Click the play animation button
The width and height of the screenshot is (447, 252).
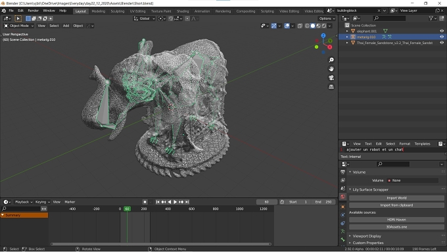pyautogui.click(x=176, y=202)
